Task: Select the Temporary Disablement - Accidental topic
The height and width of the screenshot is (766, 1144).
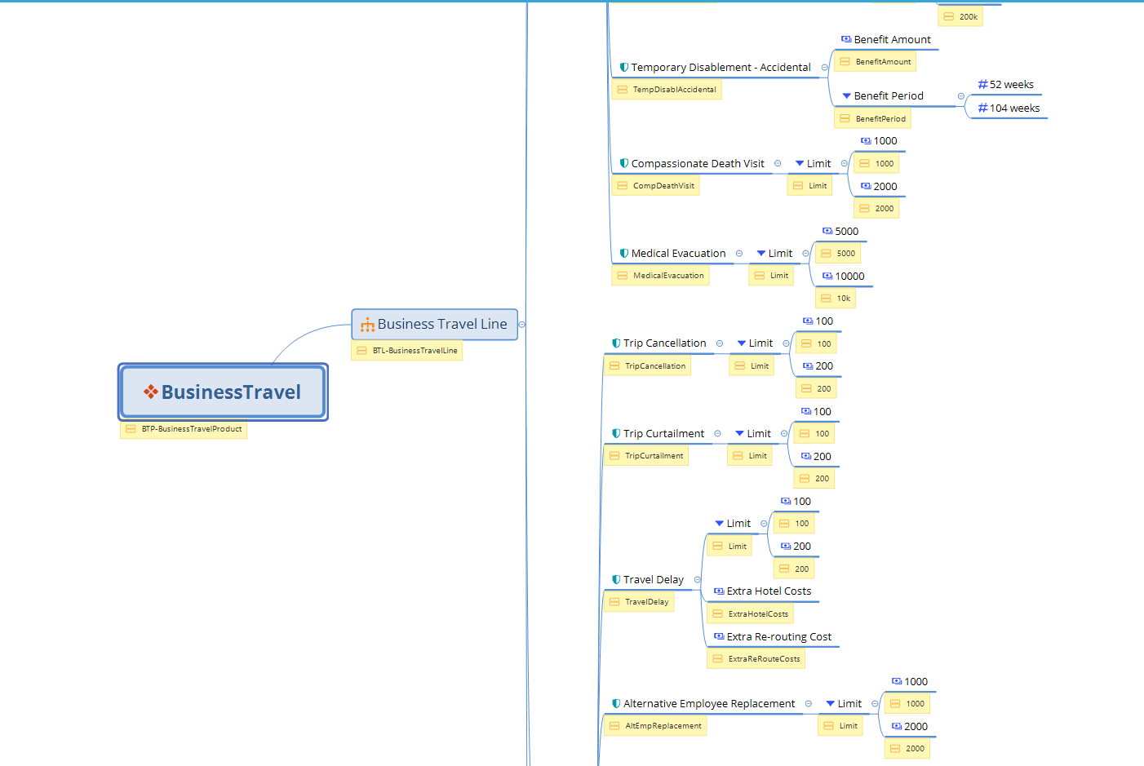Action: click(x=720, y=68)
